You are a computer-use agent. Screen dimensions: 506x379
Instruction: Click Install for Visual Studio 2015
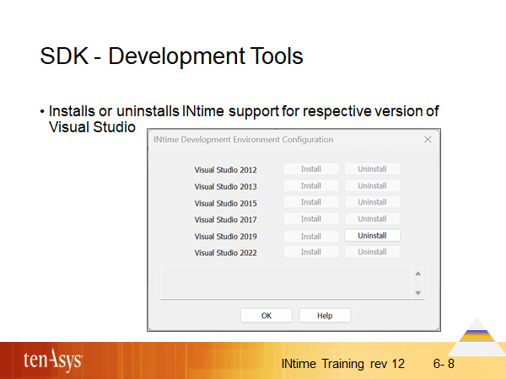[311, 202]
